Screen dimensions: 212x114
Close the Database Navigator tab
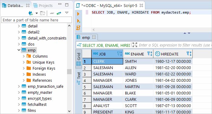[28, 5]
